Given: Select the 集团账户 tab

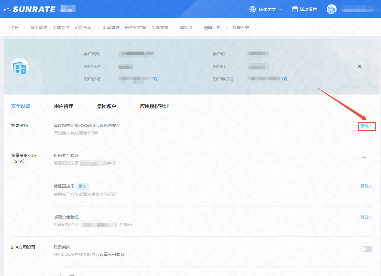Looking at the screenshot, I should [x=106, y=106].
